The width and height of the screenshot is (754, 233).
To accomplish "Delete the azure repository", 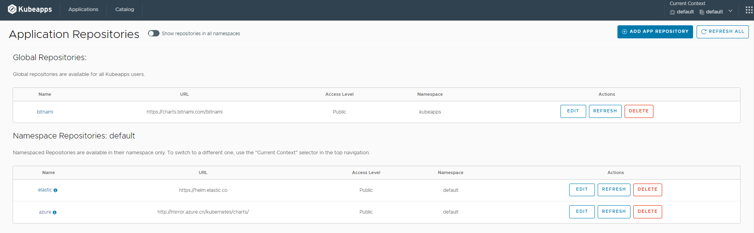I will click(x=648, y=212).
